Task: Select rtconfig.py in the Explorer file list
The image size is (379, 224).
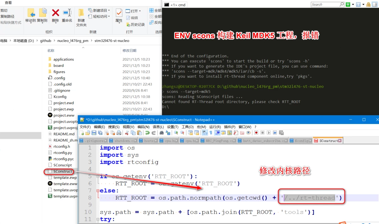Action: tap(63, 153)
